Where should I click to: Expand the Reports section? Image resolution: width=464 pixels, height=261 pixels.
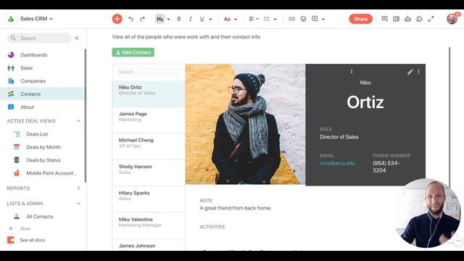pyautogui.click(x=79, y=188)
